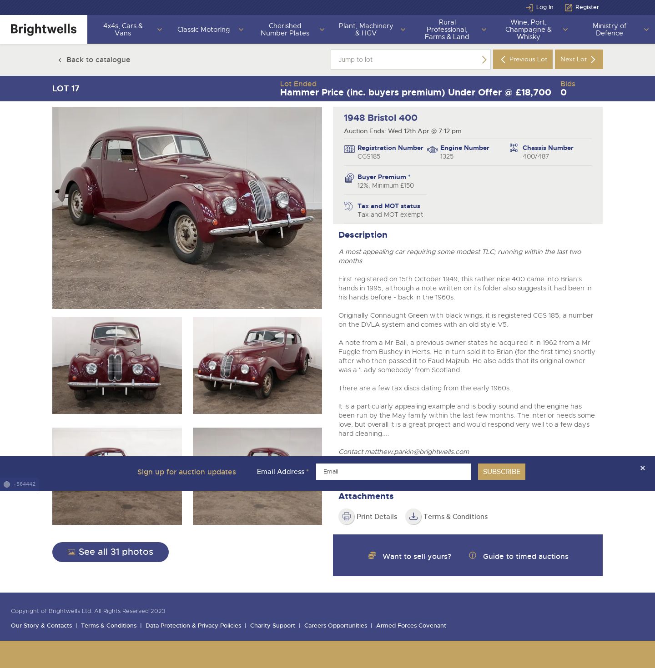Image resolution: width=655 pixels, height=668 pixels.
Task: Click the Terms & Conditions download icon
Action: pos(413,517)
